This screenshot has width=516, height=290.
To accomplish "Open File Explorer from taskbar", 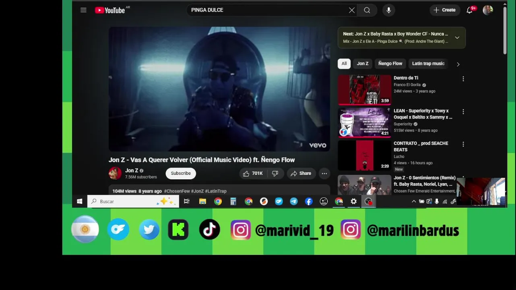I will pyautogui.click(x=202, y=201).
